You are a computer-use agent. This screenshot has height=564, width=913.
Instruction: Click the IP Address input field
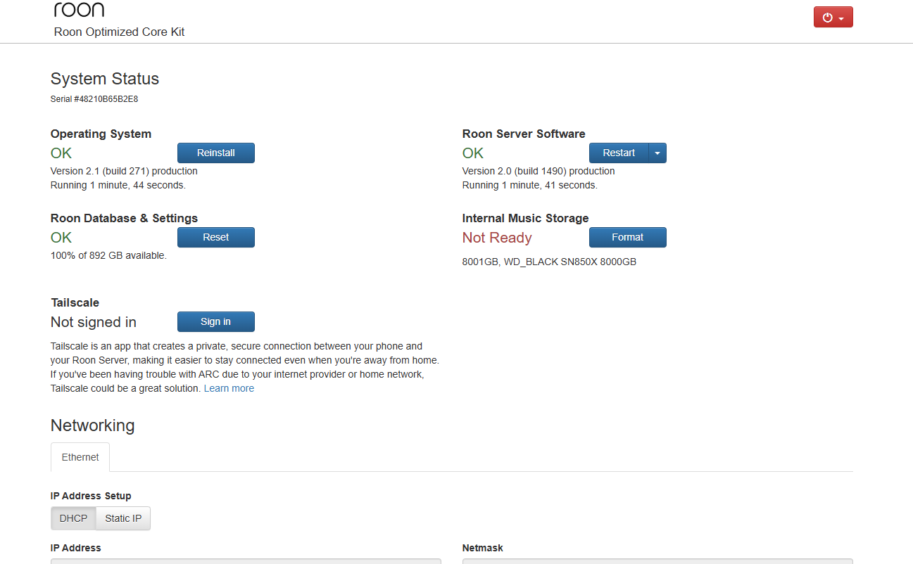pos(246,561)
